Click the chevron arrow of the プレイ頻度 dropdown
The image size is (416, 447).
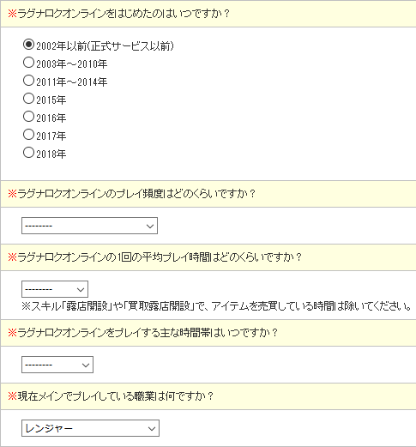[x=150, y=227]
